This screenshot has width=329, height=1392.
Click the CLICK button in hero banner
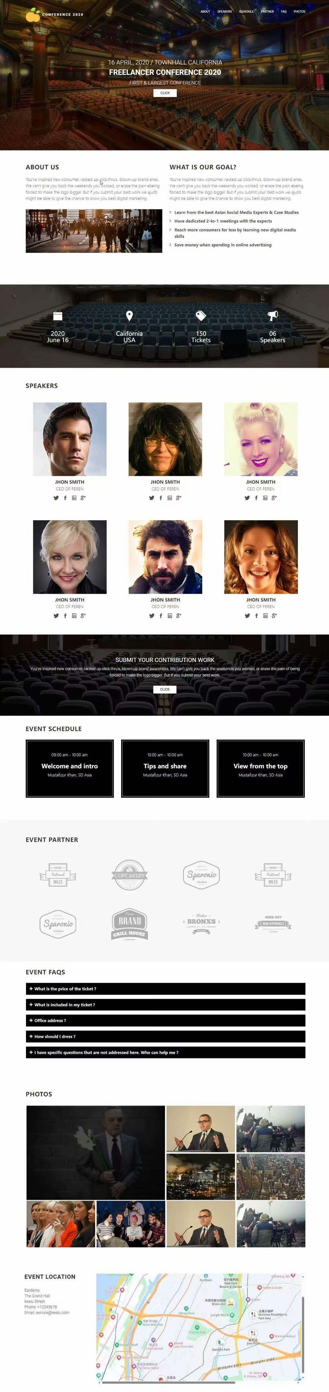click(x=165, y=93)
